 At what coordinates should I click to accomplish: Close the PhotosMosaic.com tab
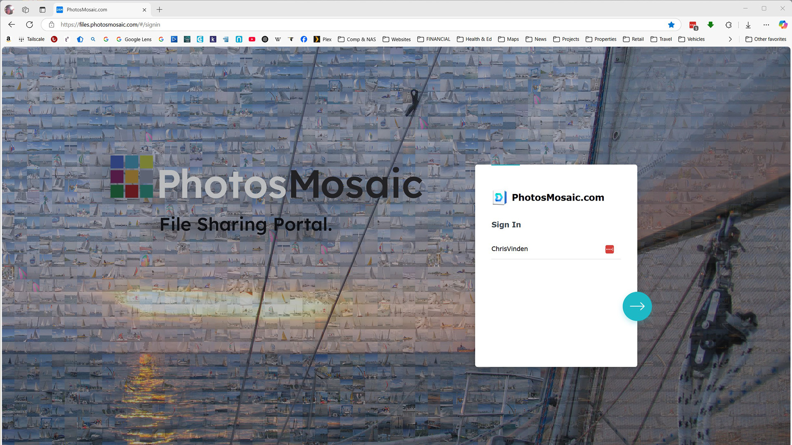pyautogui.click(x=144, y=9)
